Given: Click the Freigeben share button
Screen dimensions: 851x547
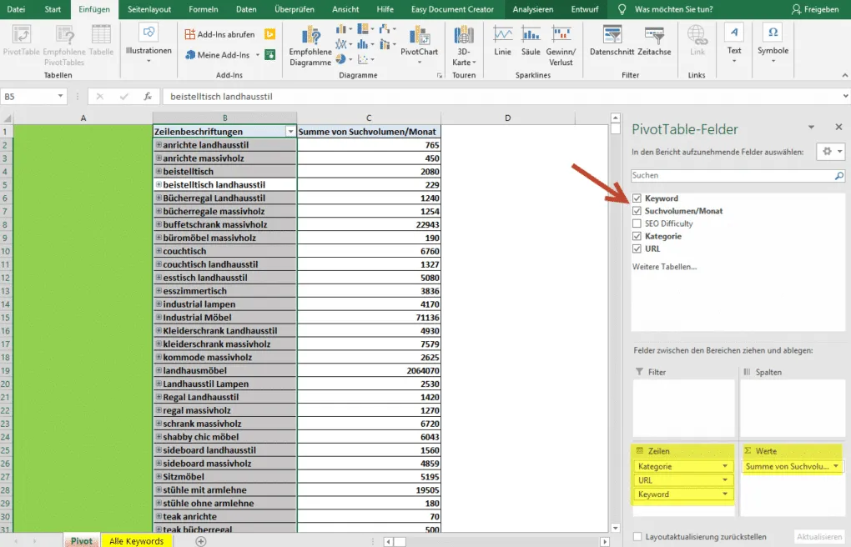Looking at the screenshot, I should (x=815, y=9).
